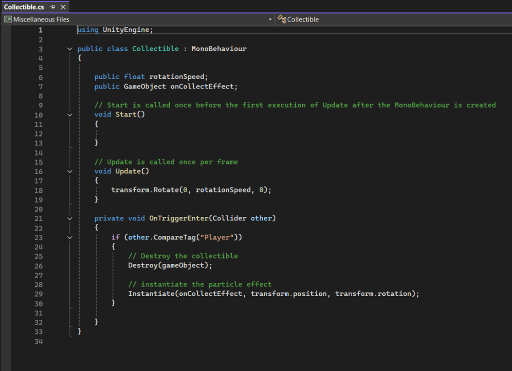Viewport: 512px width, 371px height.
Task: Close the Collectible.cs tab
Action: click(x=63, y=7)
